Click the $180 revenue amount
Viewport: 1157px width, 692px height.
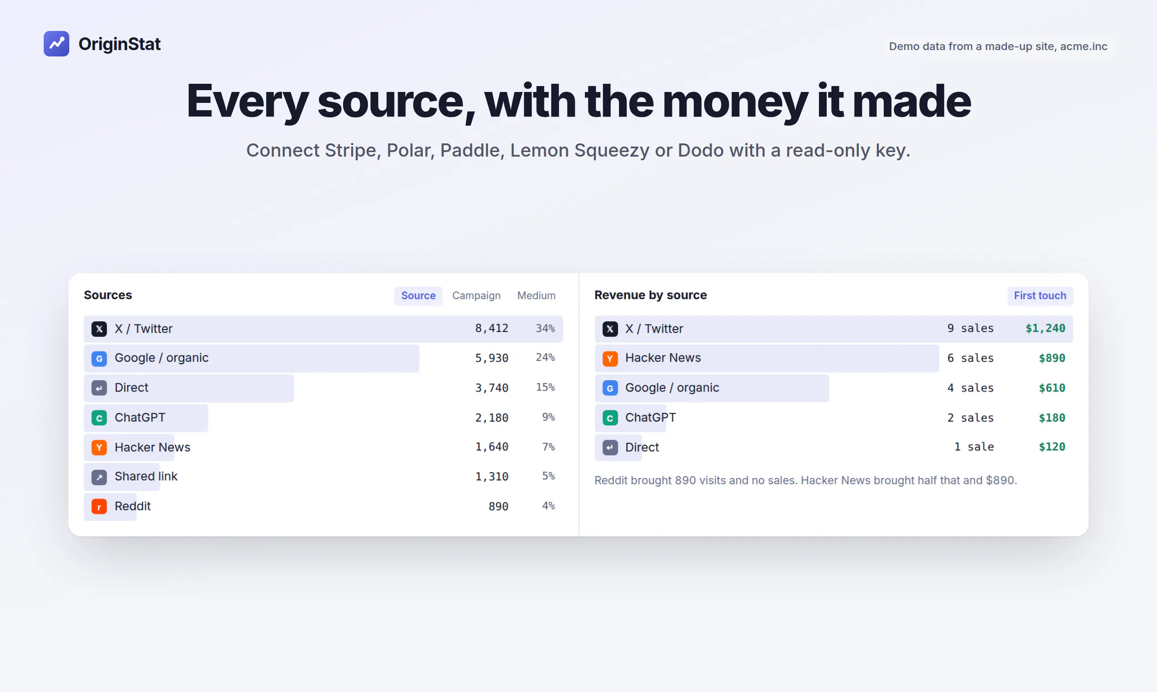[1052, 418]
